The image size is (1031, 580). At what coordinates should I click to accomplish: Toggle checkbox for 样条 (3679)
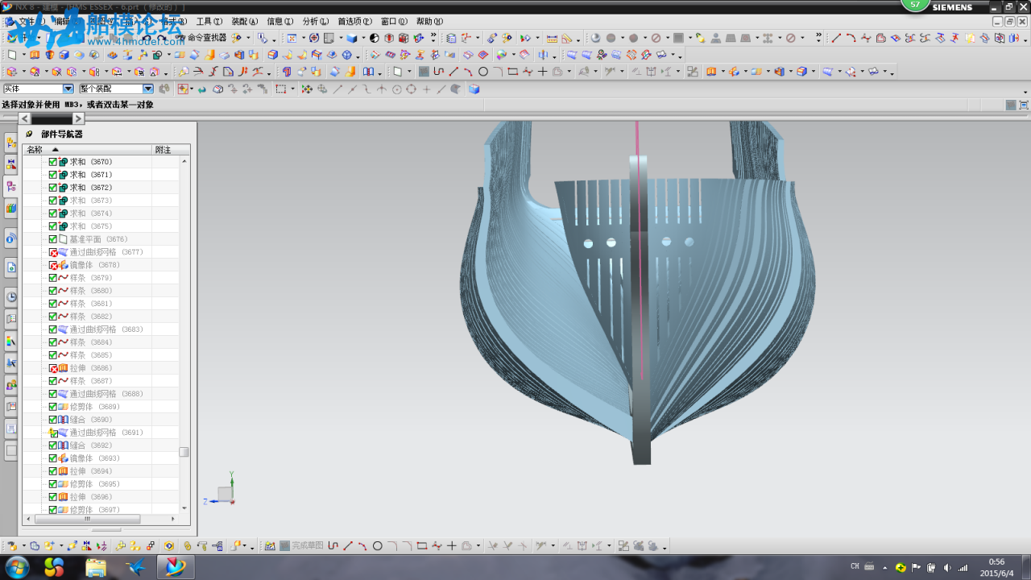pos(53,278)
